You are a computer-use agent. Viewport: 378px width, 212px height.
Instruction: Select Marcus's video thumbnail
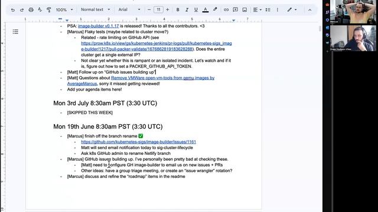[353, 12]
